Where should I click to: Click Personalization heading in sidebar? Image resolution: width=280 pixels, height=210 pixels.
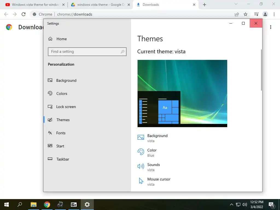(61, 65)
